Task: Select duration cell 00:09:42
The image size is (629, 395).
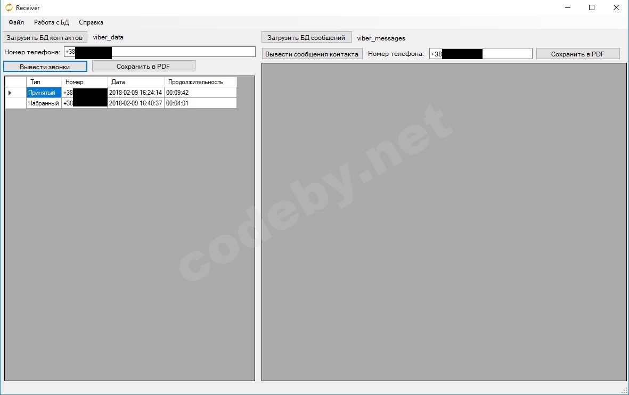Action: click(200, 93)
